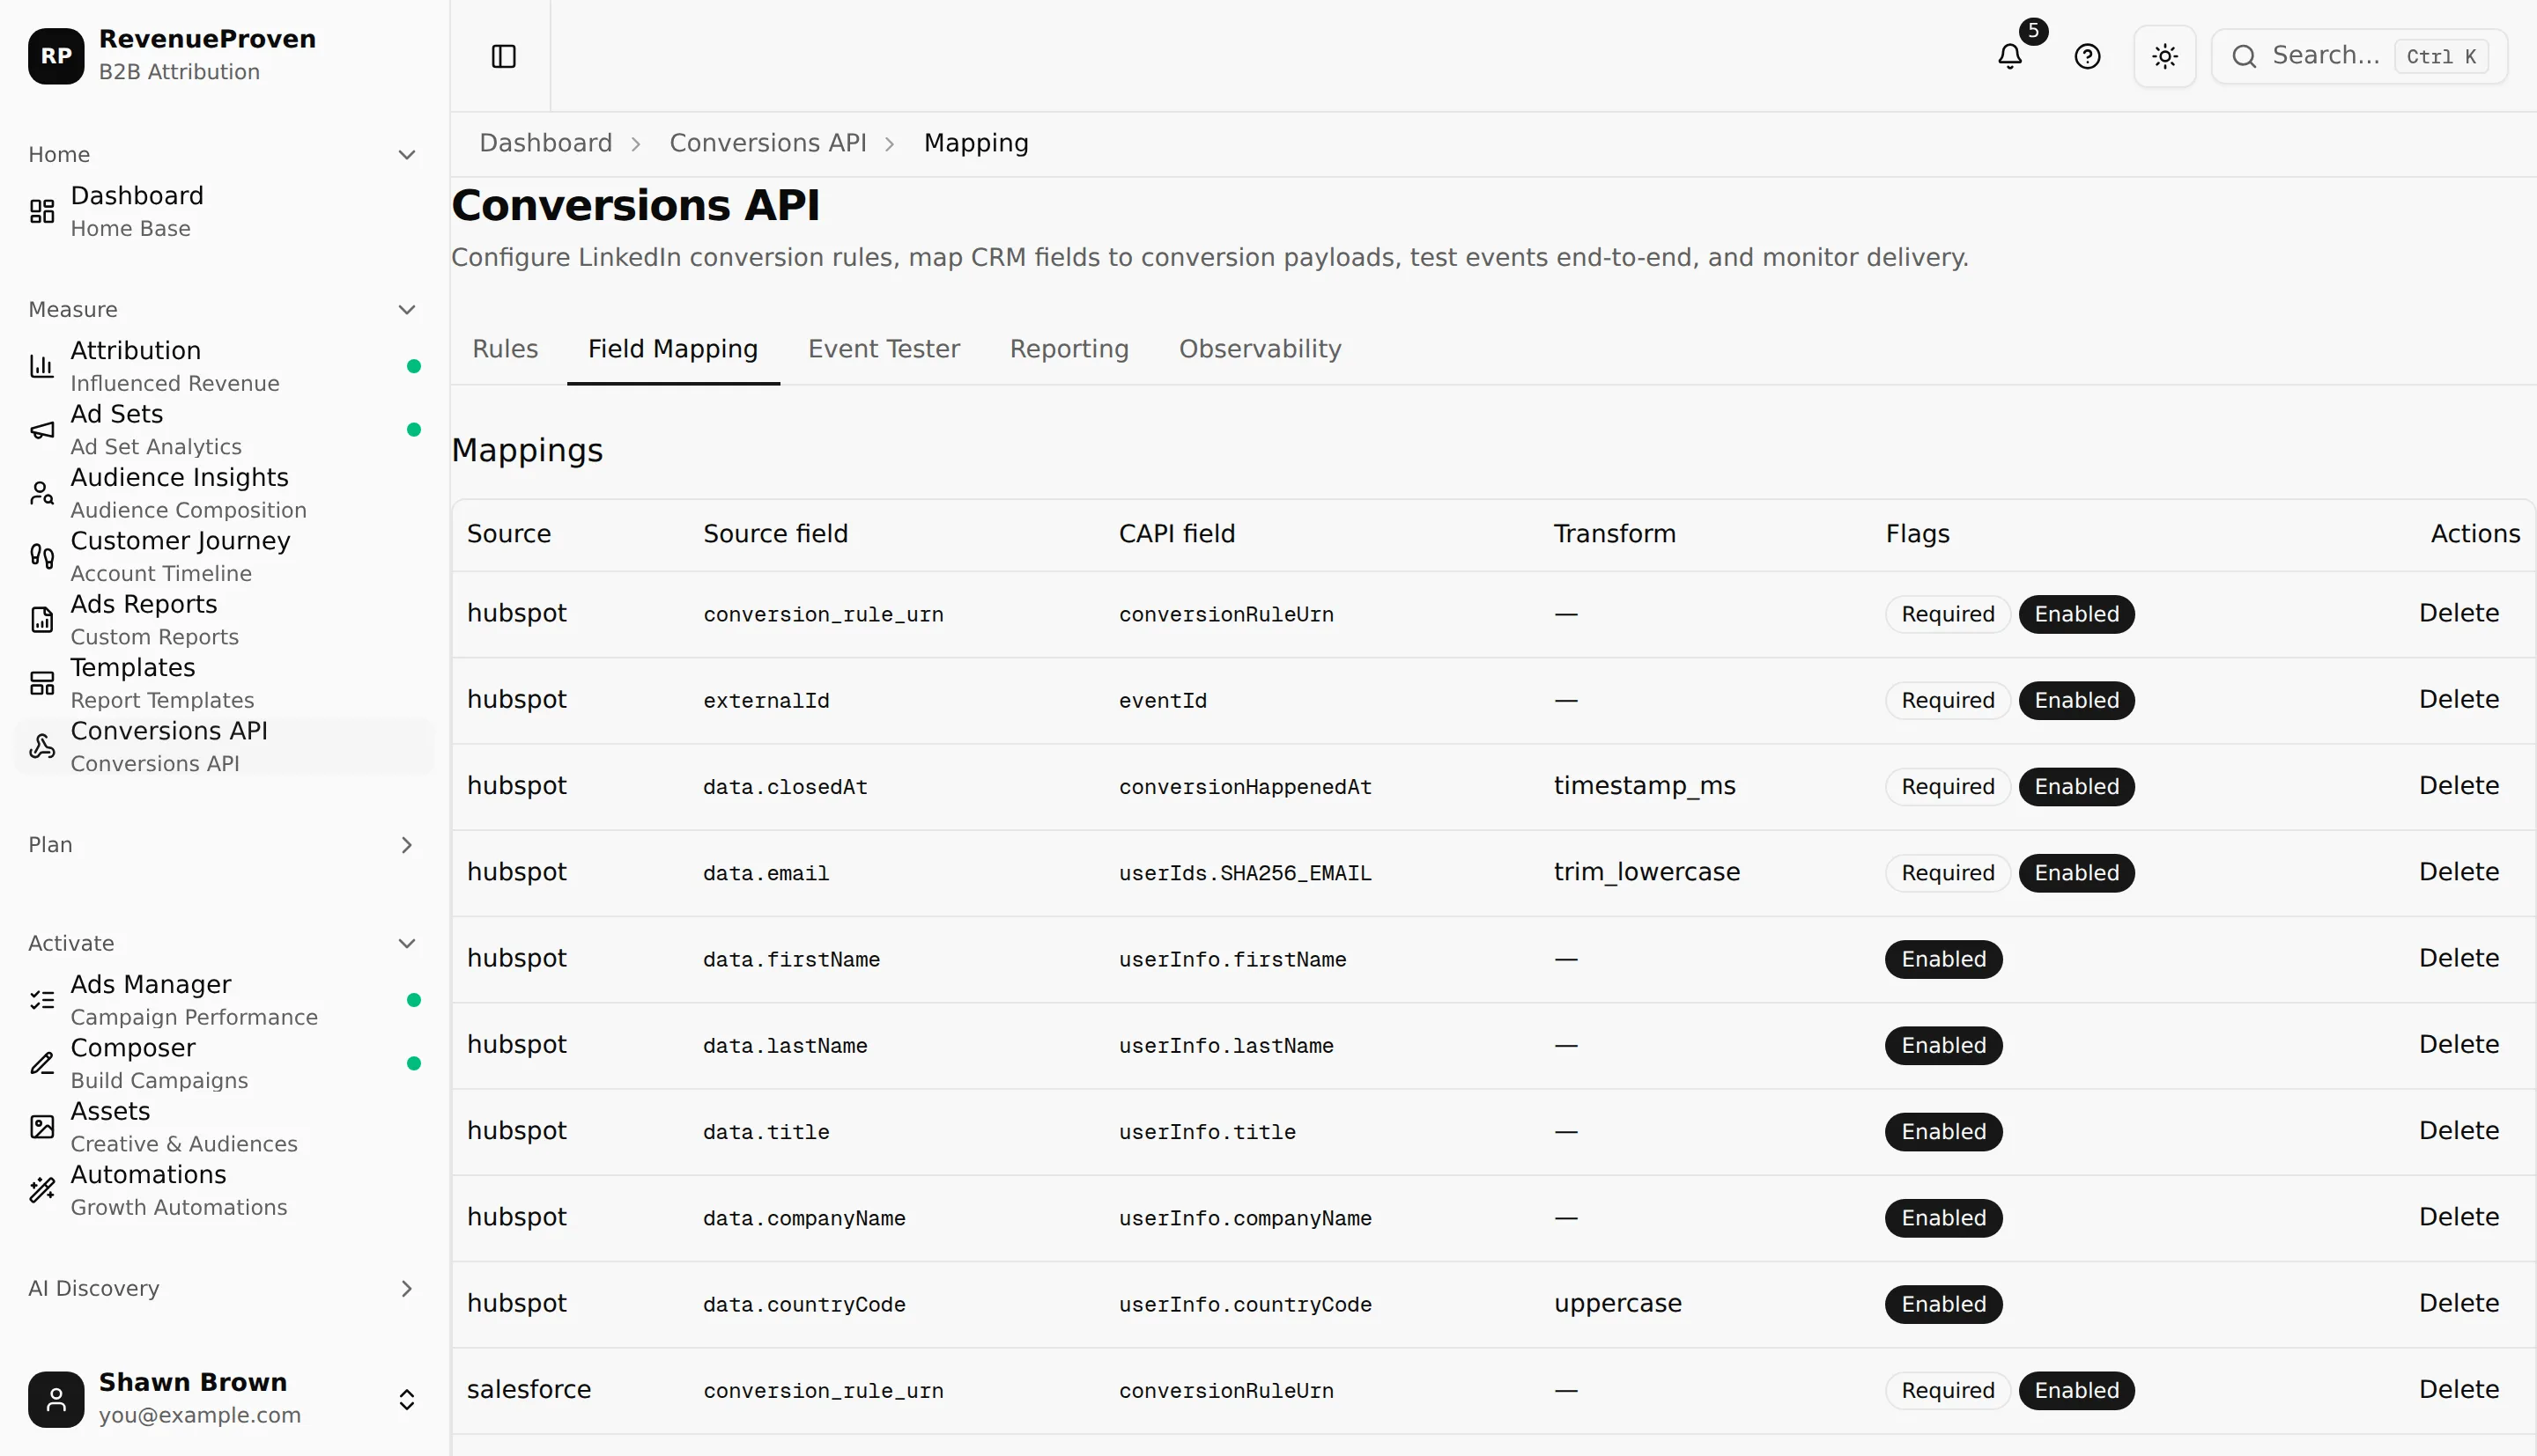Click the Audience Insights people icon

[x=42, y=493]
